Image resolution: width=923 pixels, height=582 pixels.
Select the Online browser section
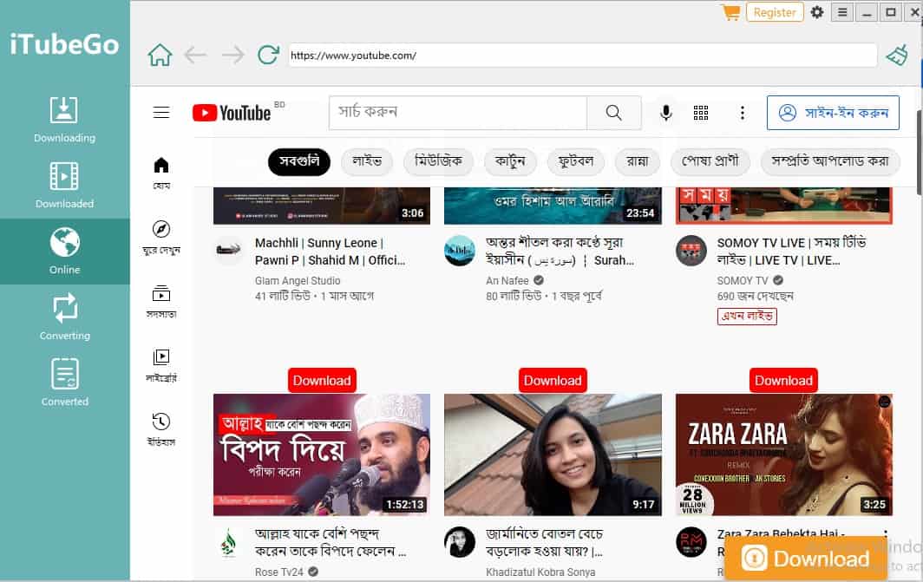click(65, 252)
